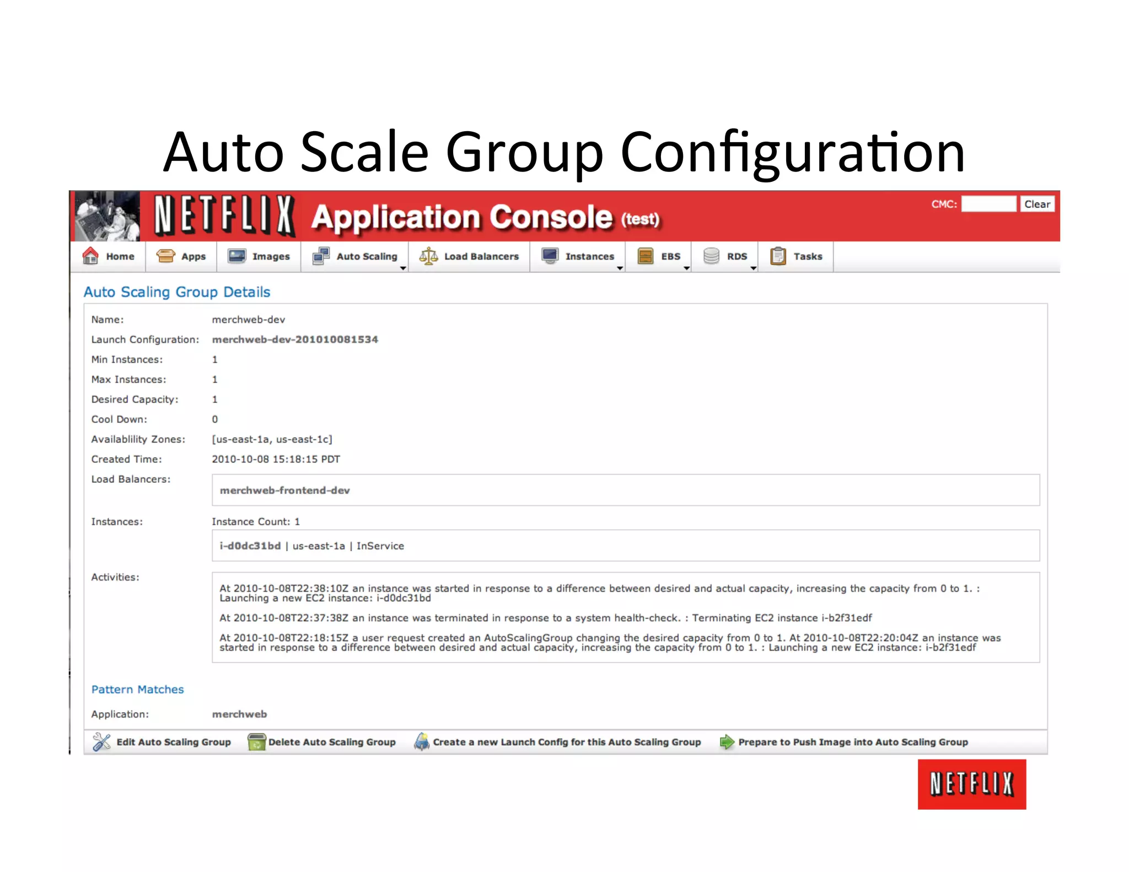Open the merchweb-frontend-dev load balancer link

click(x=284, y=490)
